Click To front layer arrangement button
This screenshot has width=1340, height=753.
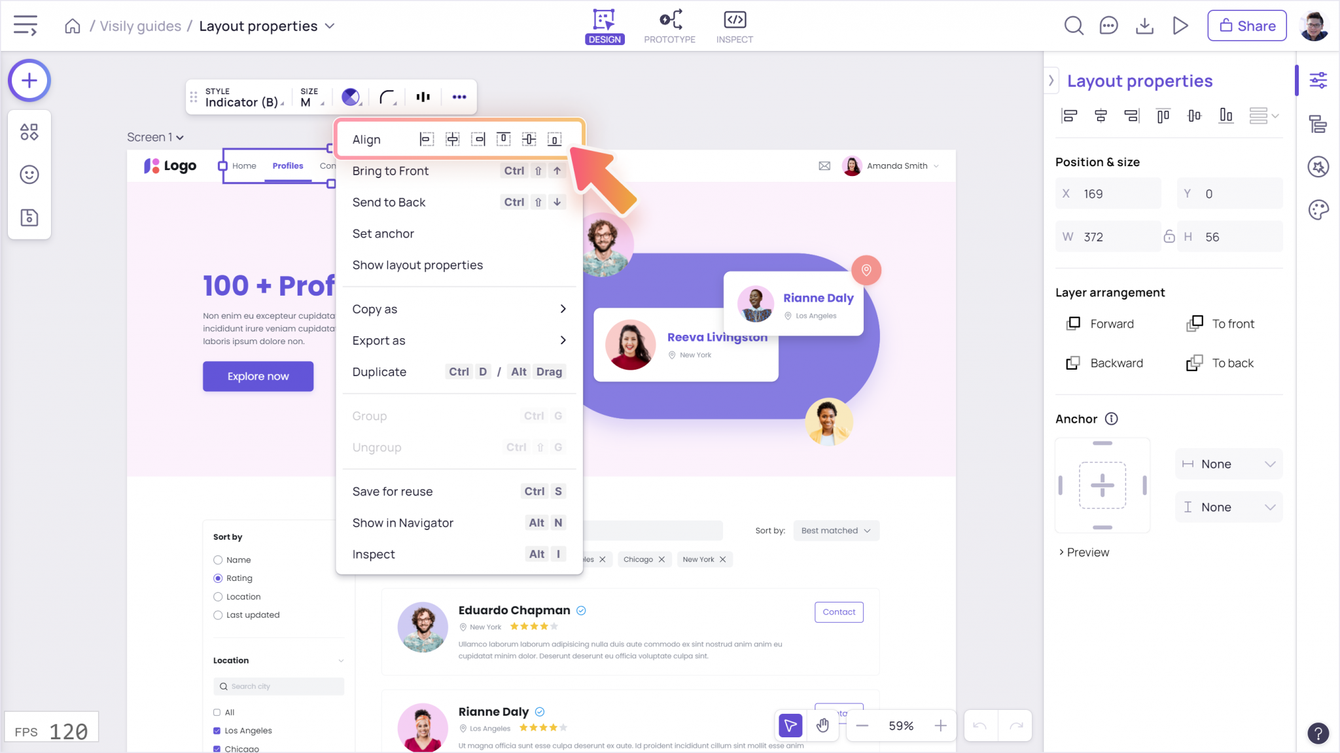(x=1221, y=324)
